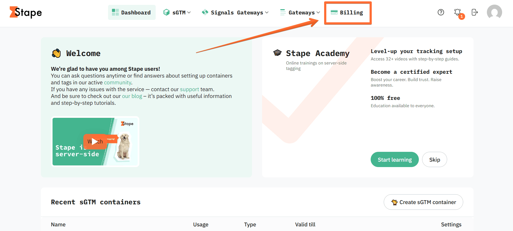513x231 pixels.
Task: Expand the sGTM dropdown menu
Action: [177, 13]
